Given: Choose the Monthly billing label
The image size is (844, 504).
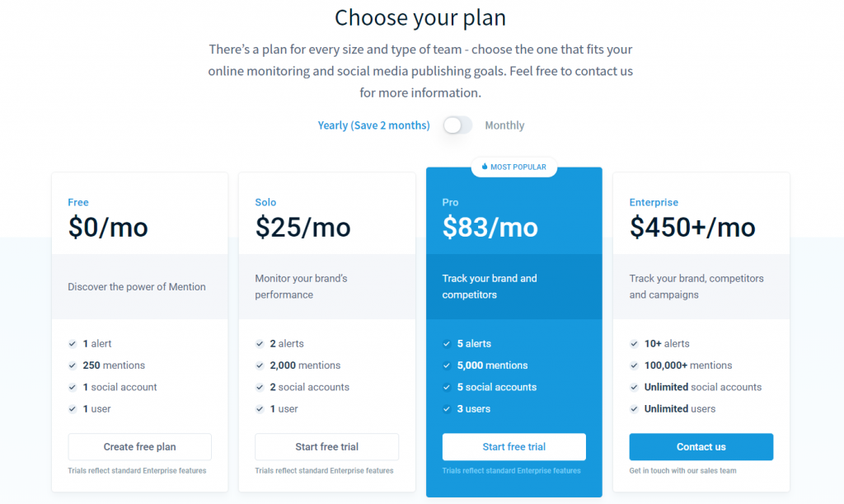Looking at the screenshot, I should click(504, 125).
